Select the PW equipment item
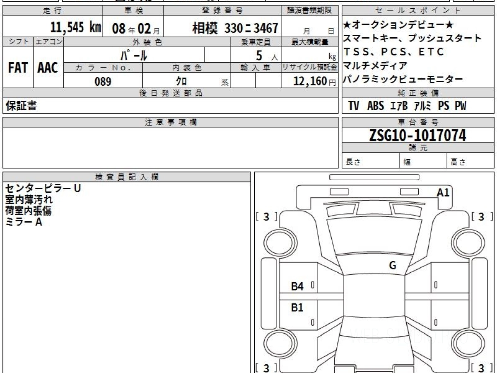Image resolution: width=497 pixels, height=373 pixels. [461, 106]
